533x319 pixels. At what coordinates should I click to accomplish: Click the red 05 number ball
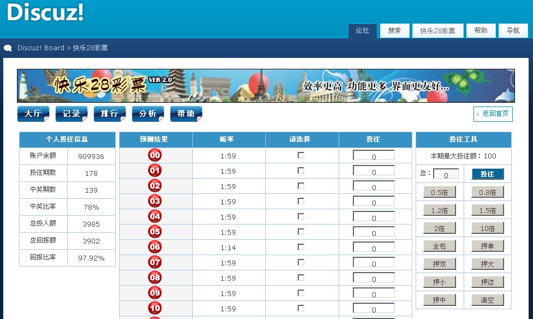[155, 232]
